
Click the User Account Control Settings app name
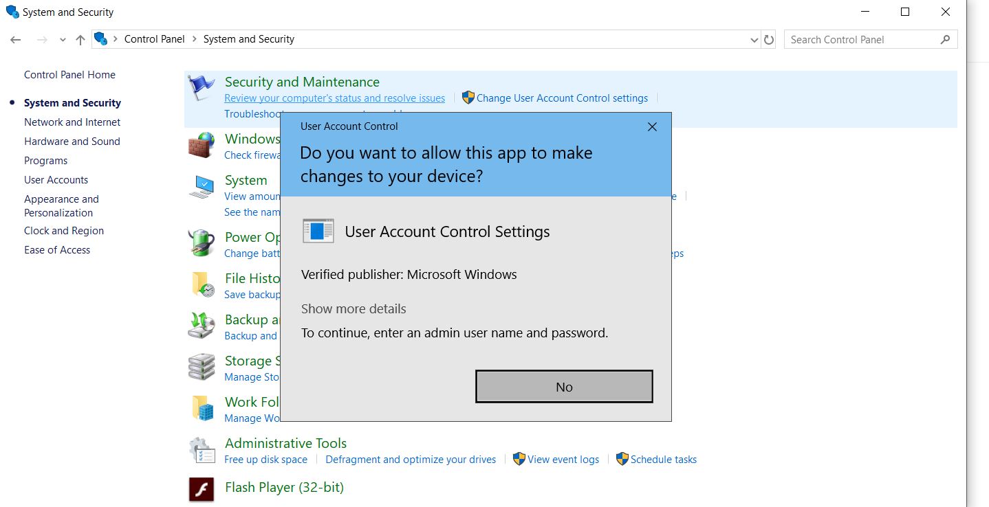447,232
